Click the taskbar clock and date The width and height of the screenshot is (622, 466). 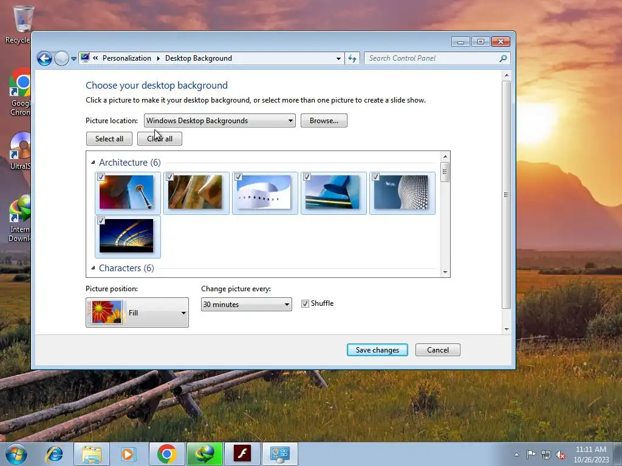(591, 454)
